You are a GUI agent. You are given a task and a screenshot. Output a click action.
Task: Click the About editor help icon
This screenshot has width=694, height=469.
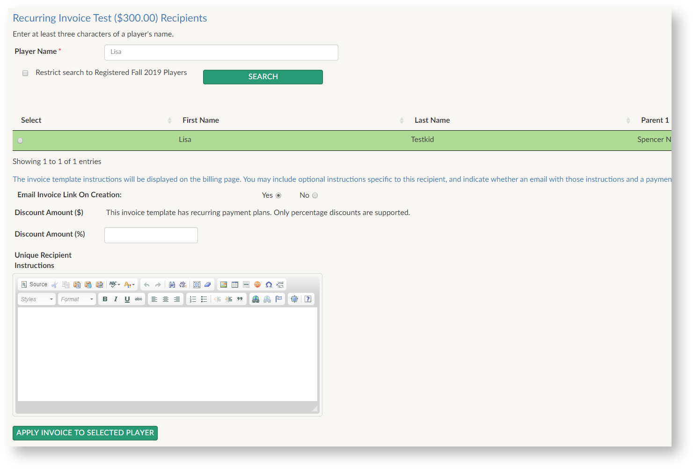[x=308, y=299]
